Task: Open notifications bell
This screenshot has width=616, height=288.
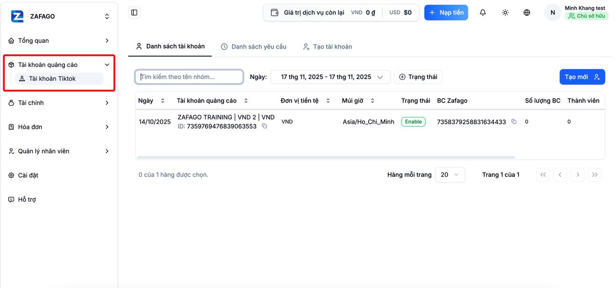Action: [x=483, y=13]
